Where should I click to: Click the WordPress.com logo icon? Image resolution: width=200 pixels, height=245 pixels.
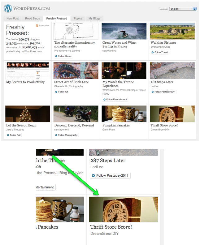point(8,8)
